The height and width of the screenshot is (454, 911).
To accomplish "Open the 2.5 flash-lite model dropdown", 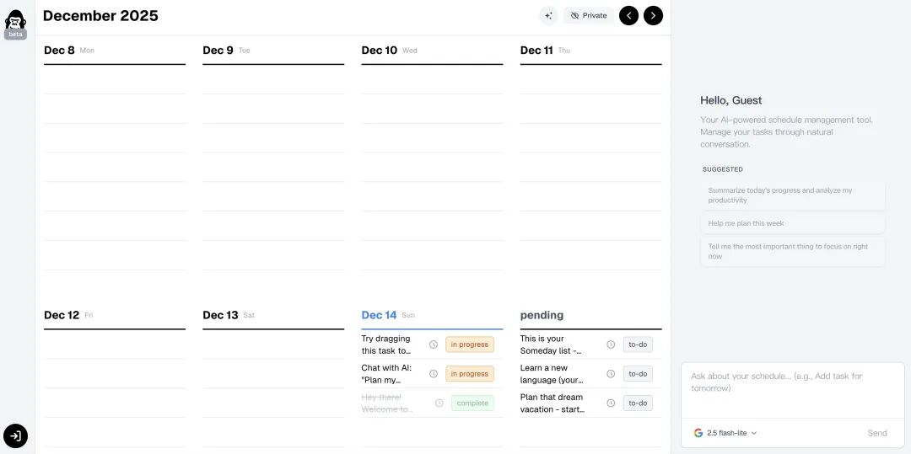I will point(725,433).
